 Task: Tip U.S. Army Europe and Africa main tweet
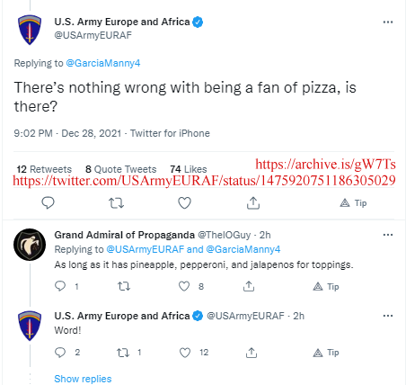[x=353, y=203]
